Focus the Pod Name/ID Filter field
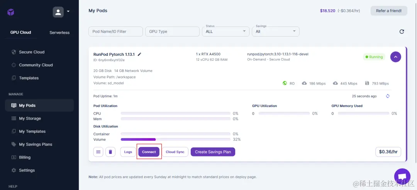Viewport: 417px width, 190px height. pyautogui.click(x=116, y=31)
